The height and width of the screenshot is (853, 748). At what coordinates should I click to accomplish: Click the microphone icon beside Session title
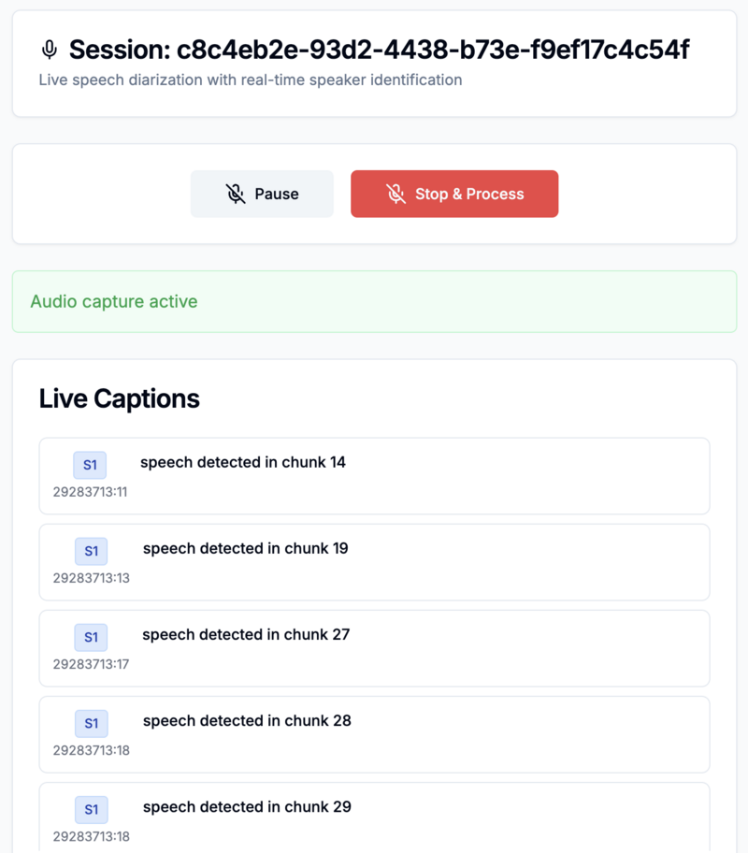(x=50, y=50)
